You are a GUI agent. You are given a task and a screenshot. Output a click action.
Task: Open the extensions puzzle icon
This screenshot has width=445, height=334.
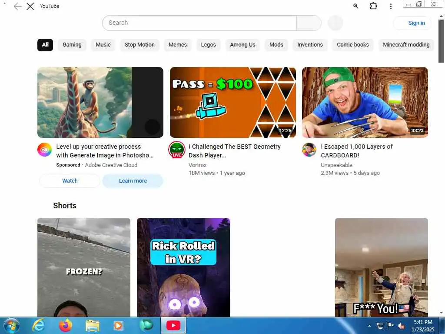(373, 6)
